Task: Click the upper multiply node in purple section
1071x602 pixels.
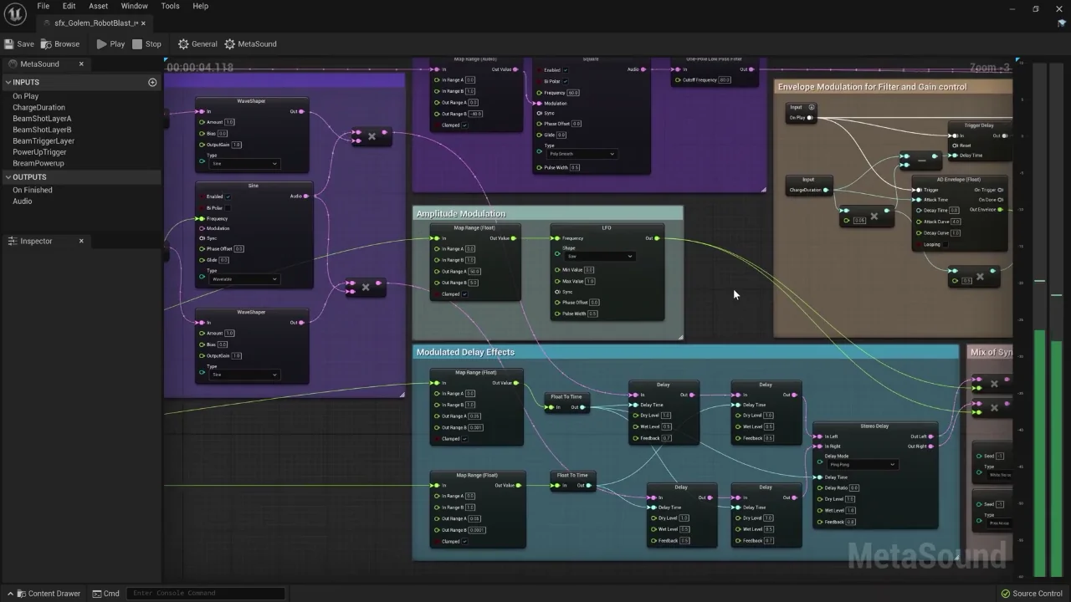Action: (x=372, y=135)
